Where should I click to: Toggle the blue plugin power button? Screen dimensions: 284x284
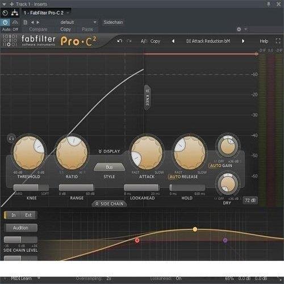[5, 22]
